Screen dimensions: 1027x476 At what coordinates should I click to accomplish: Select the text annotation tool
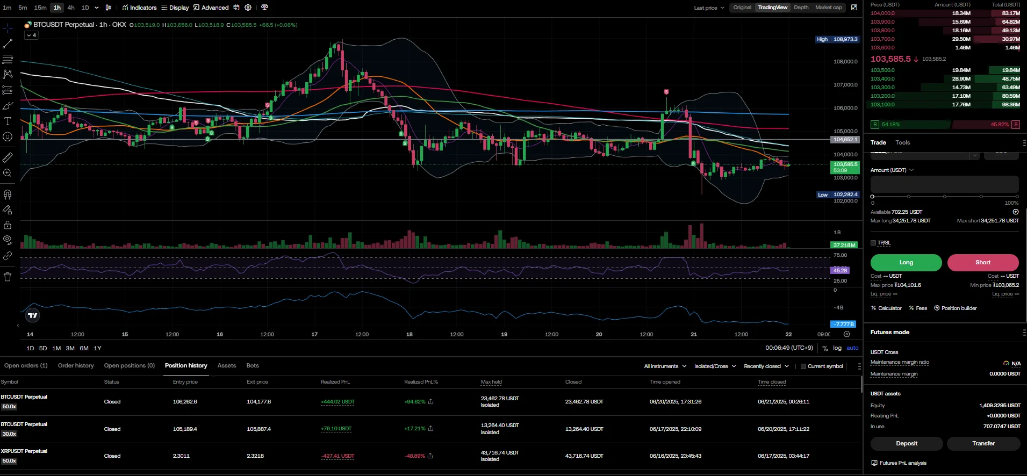coord(8,121)
